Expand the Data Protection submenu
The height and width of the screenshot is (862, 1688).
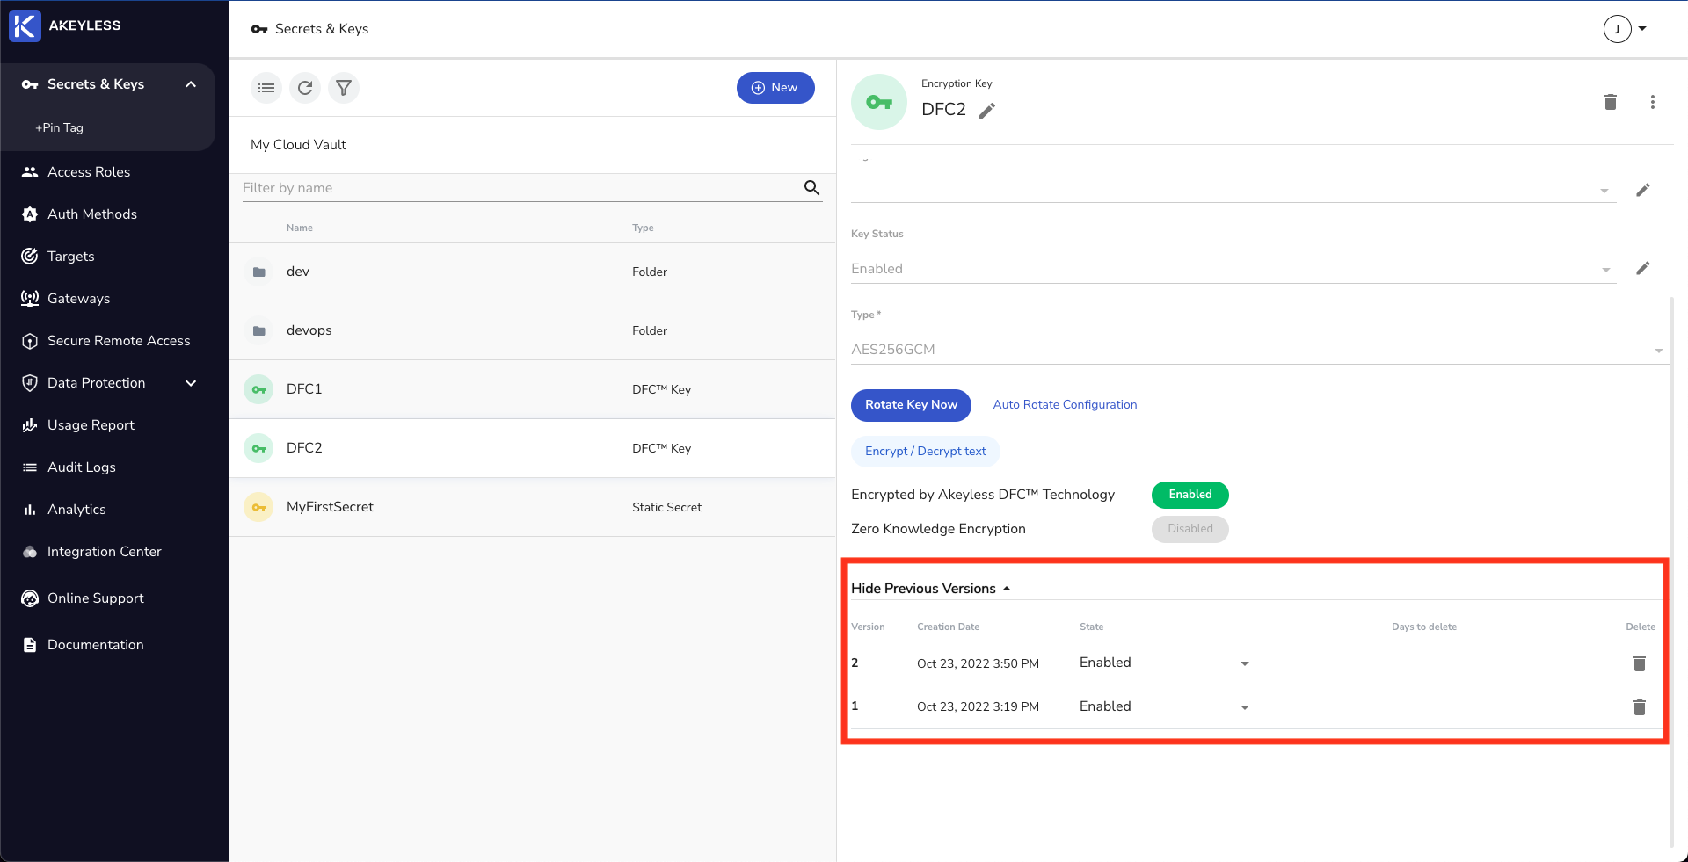click(x=191, y=383)
